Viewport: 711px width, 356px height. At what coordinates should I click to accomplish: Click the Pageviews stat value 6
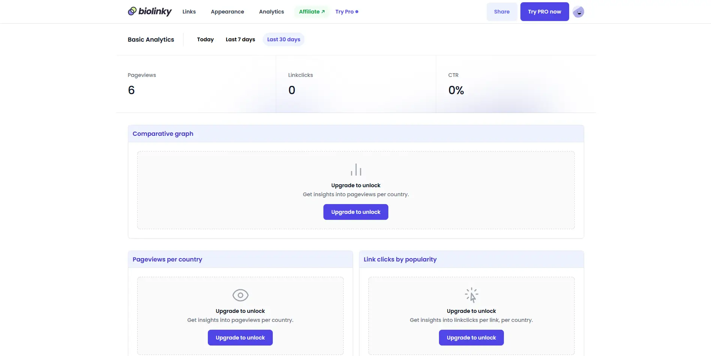tap(131, 90)
